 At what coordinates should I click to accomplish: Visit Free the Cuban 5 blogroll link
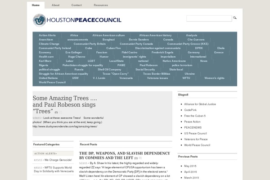click(195, 116)
